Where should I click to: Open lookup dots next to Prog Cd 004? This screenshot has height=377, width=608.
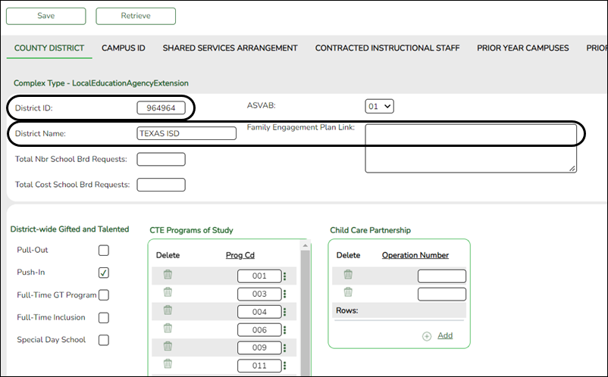click(x=284, y=312)
